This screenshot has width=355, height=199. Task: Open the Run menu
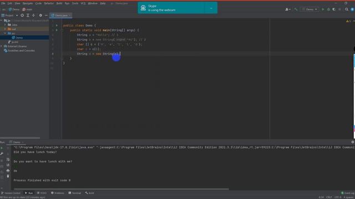[x=67, y=3]
